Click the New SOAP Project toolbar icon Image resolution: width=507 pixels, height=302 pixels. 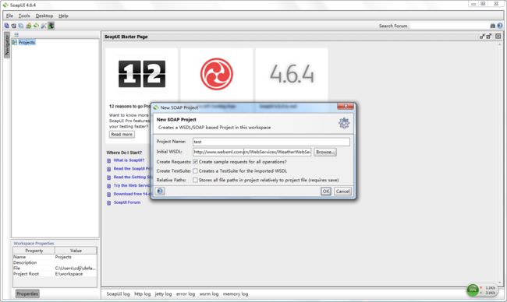[6, 26]
